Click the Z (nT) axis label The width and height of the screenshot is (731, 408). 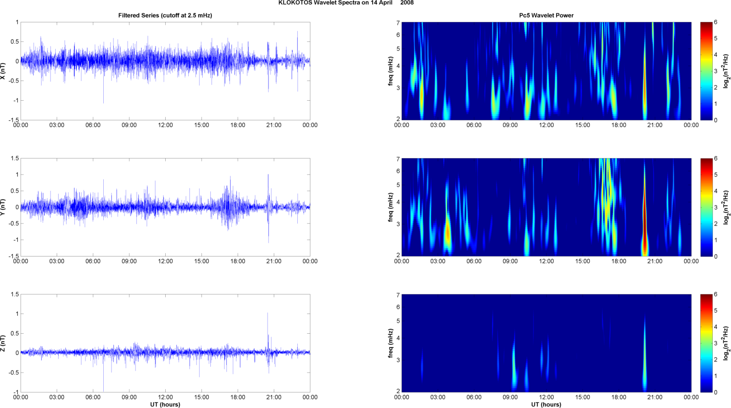coord(3,343)
